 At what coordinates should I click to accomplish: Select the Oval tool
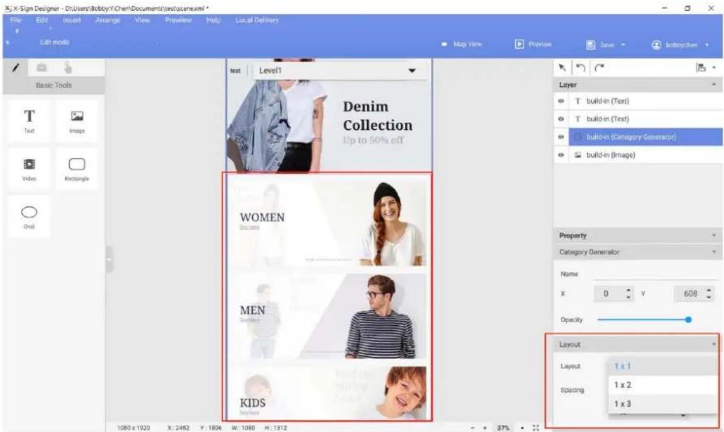coord(29,217)
